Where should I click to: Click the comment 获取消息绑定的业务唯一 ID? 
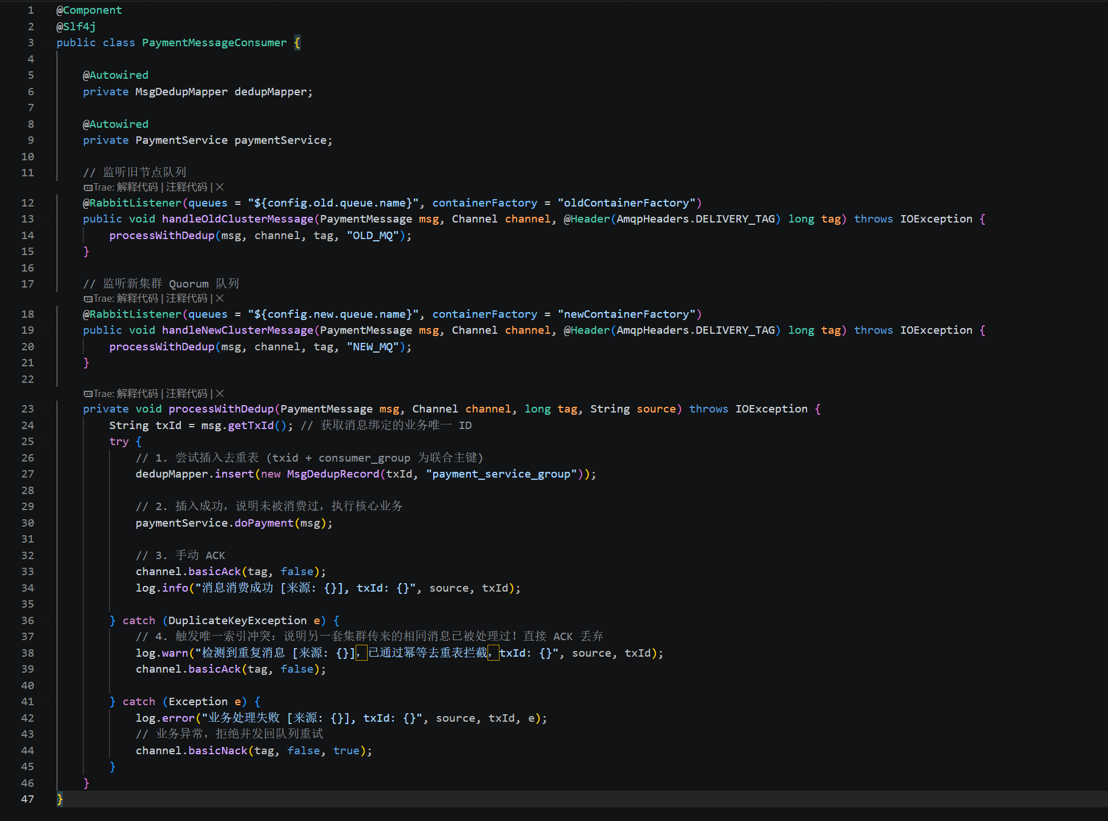(x=386, y=426)
